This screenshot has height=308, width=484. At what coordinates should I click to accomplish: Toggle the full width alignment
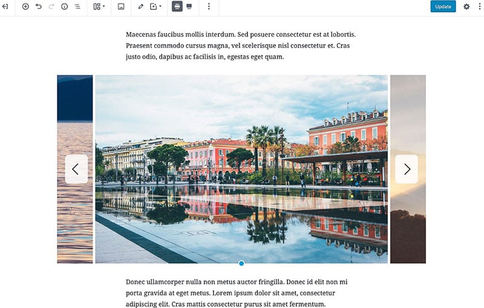[x=189, y=7]
